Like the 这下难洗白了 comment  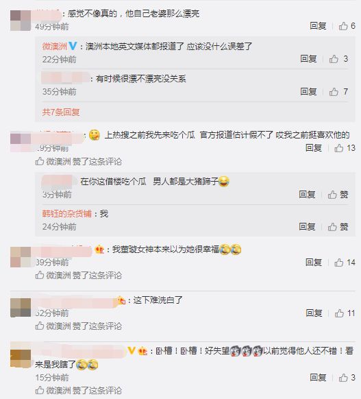[x=345, y=313]
